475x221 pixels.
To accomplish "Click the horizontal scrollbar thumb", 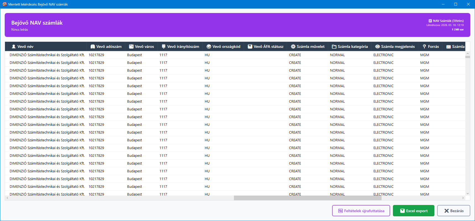I will pos(307,198).
